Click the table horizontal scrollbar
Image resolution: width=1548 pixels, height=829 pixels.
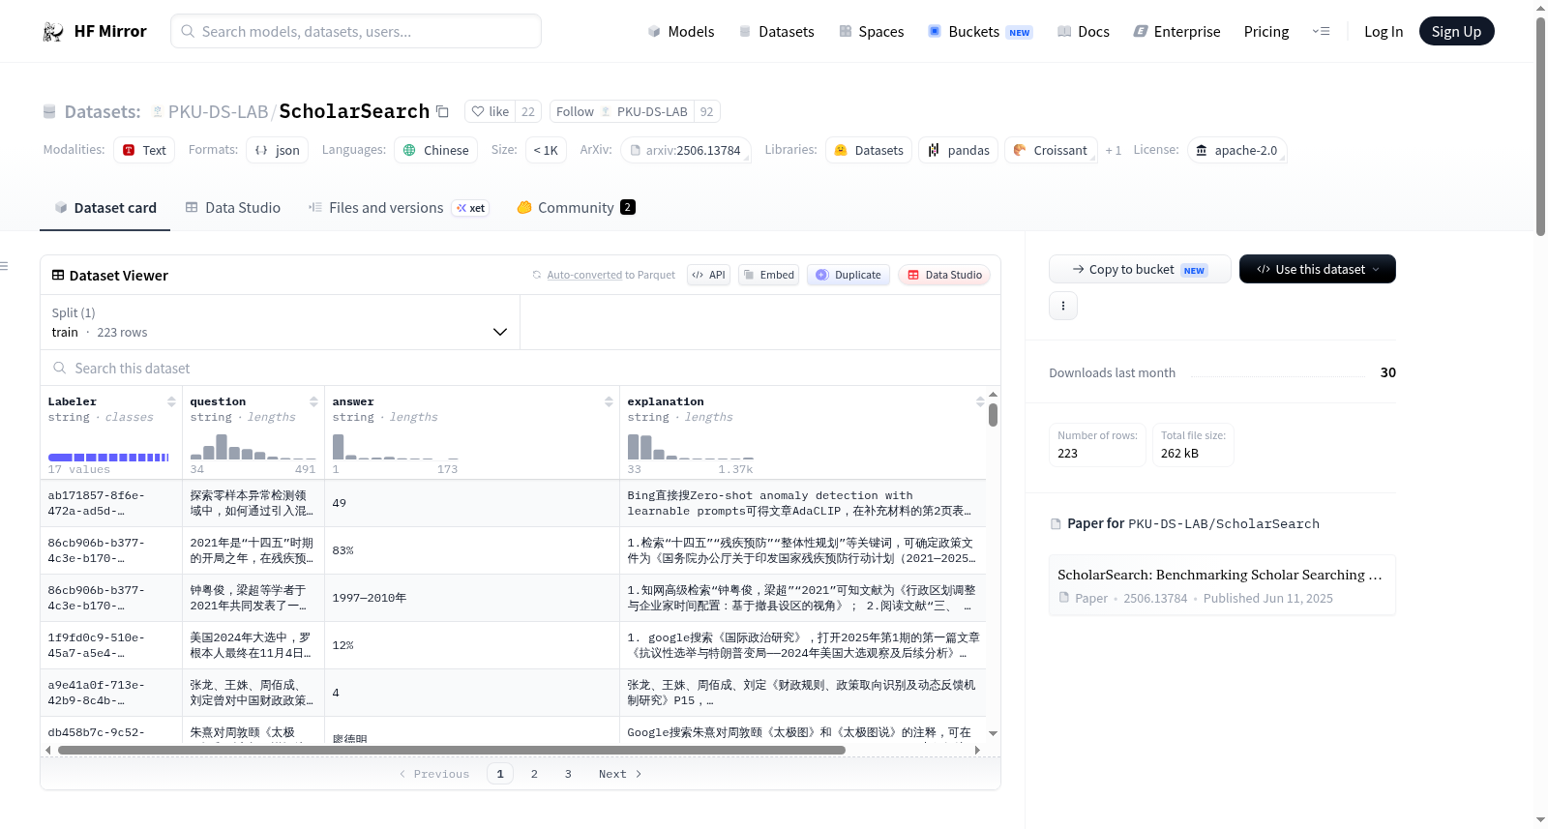click(x=452, y=750)
